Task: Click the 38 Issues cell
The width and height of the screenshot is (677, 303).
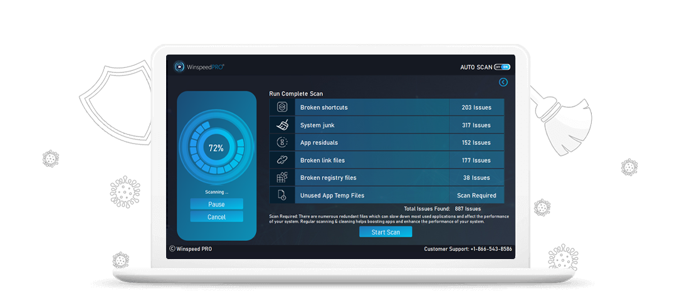Action: pos(476,178)
